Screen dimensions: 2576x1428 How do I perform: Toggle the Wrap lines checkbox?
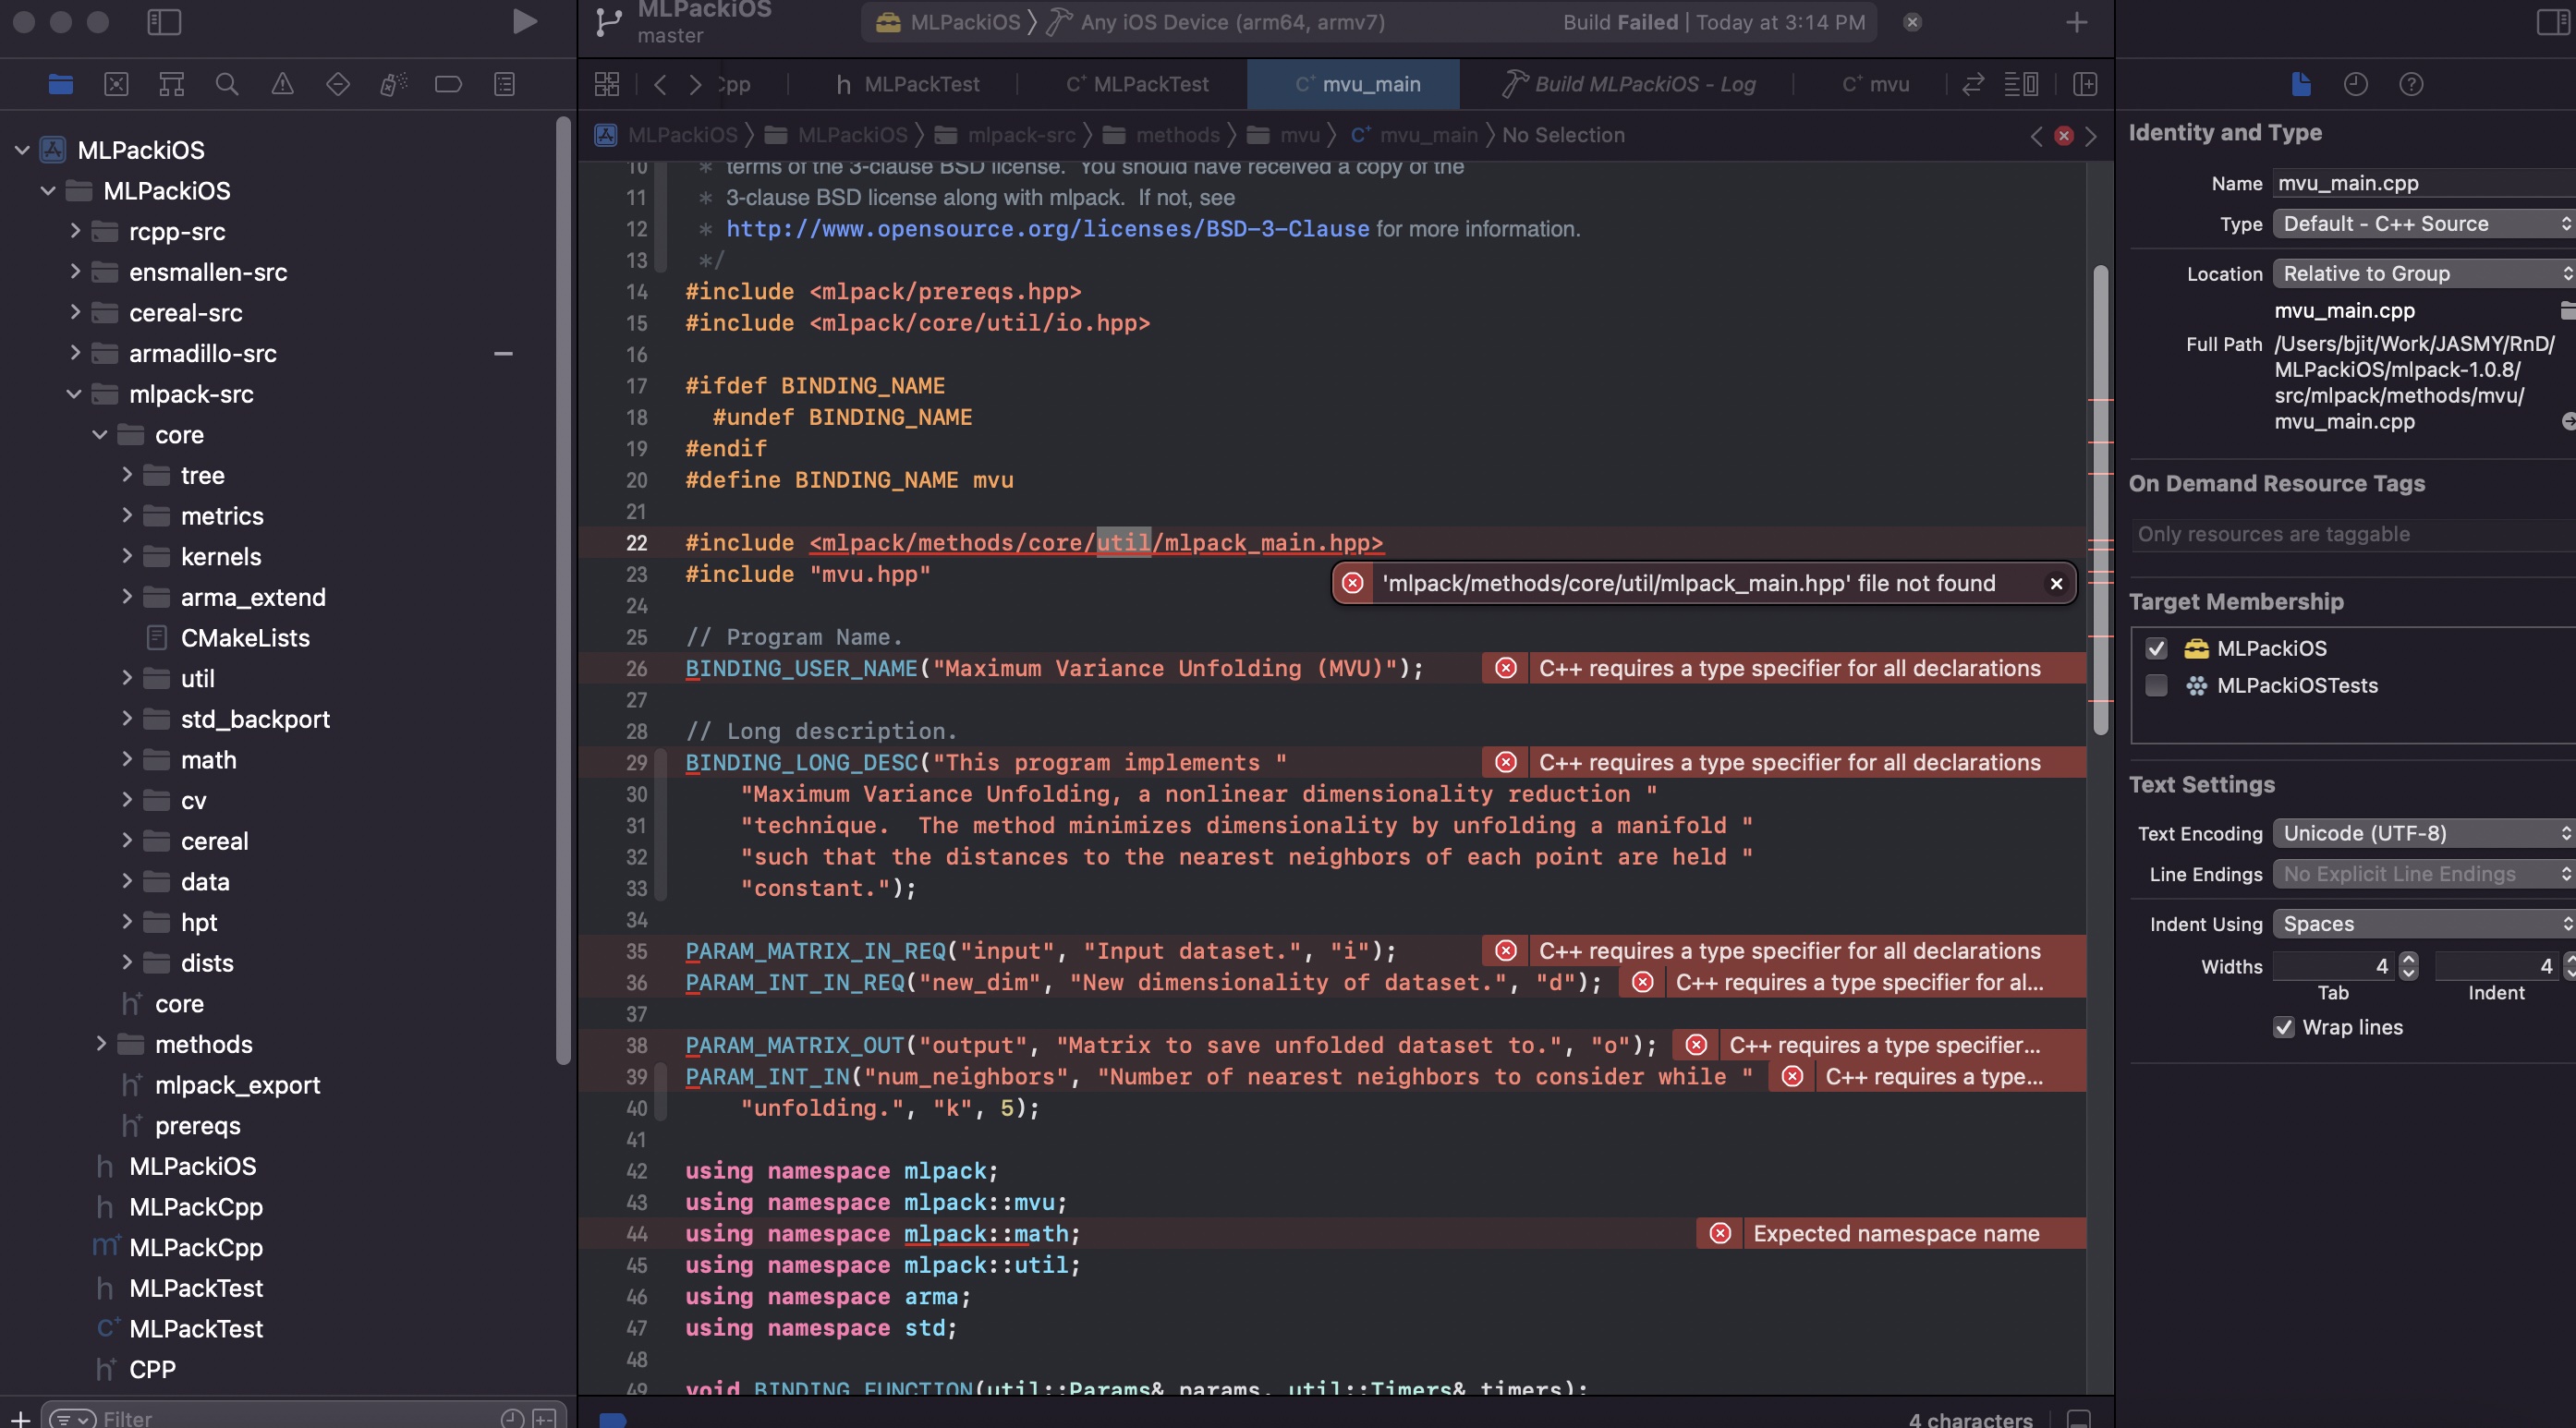(x=2284, y=1027)
